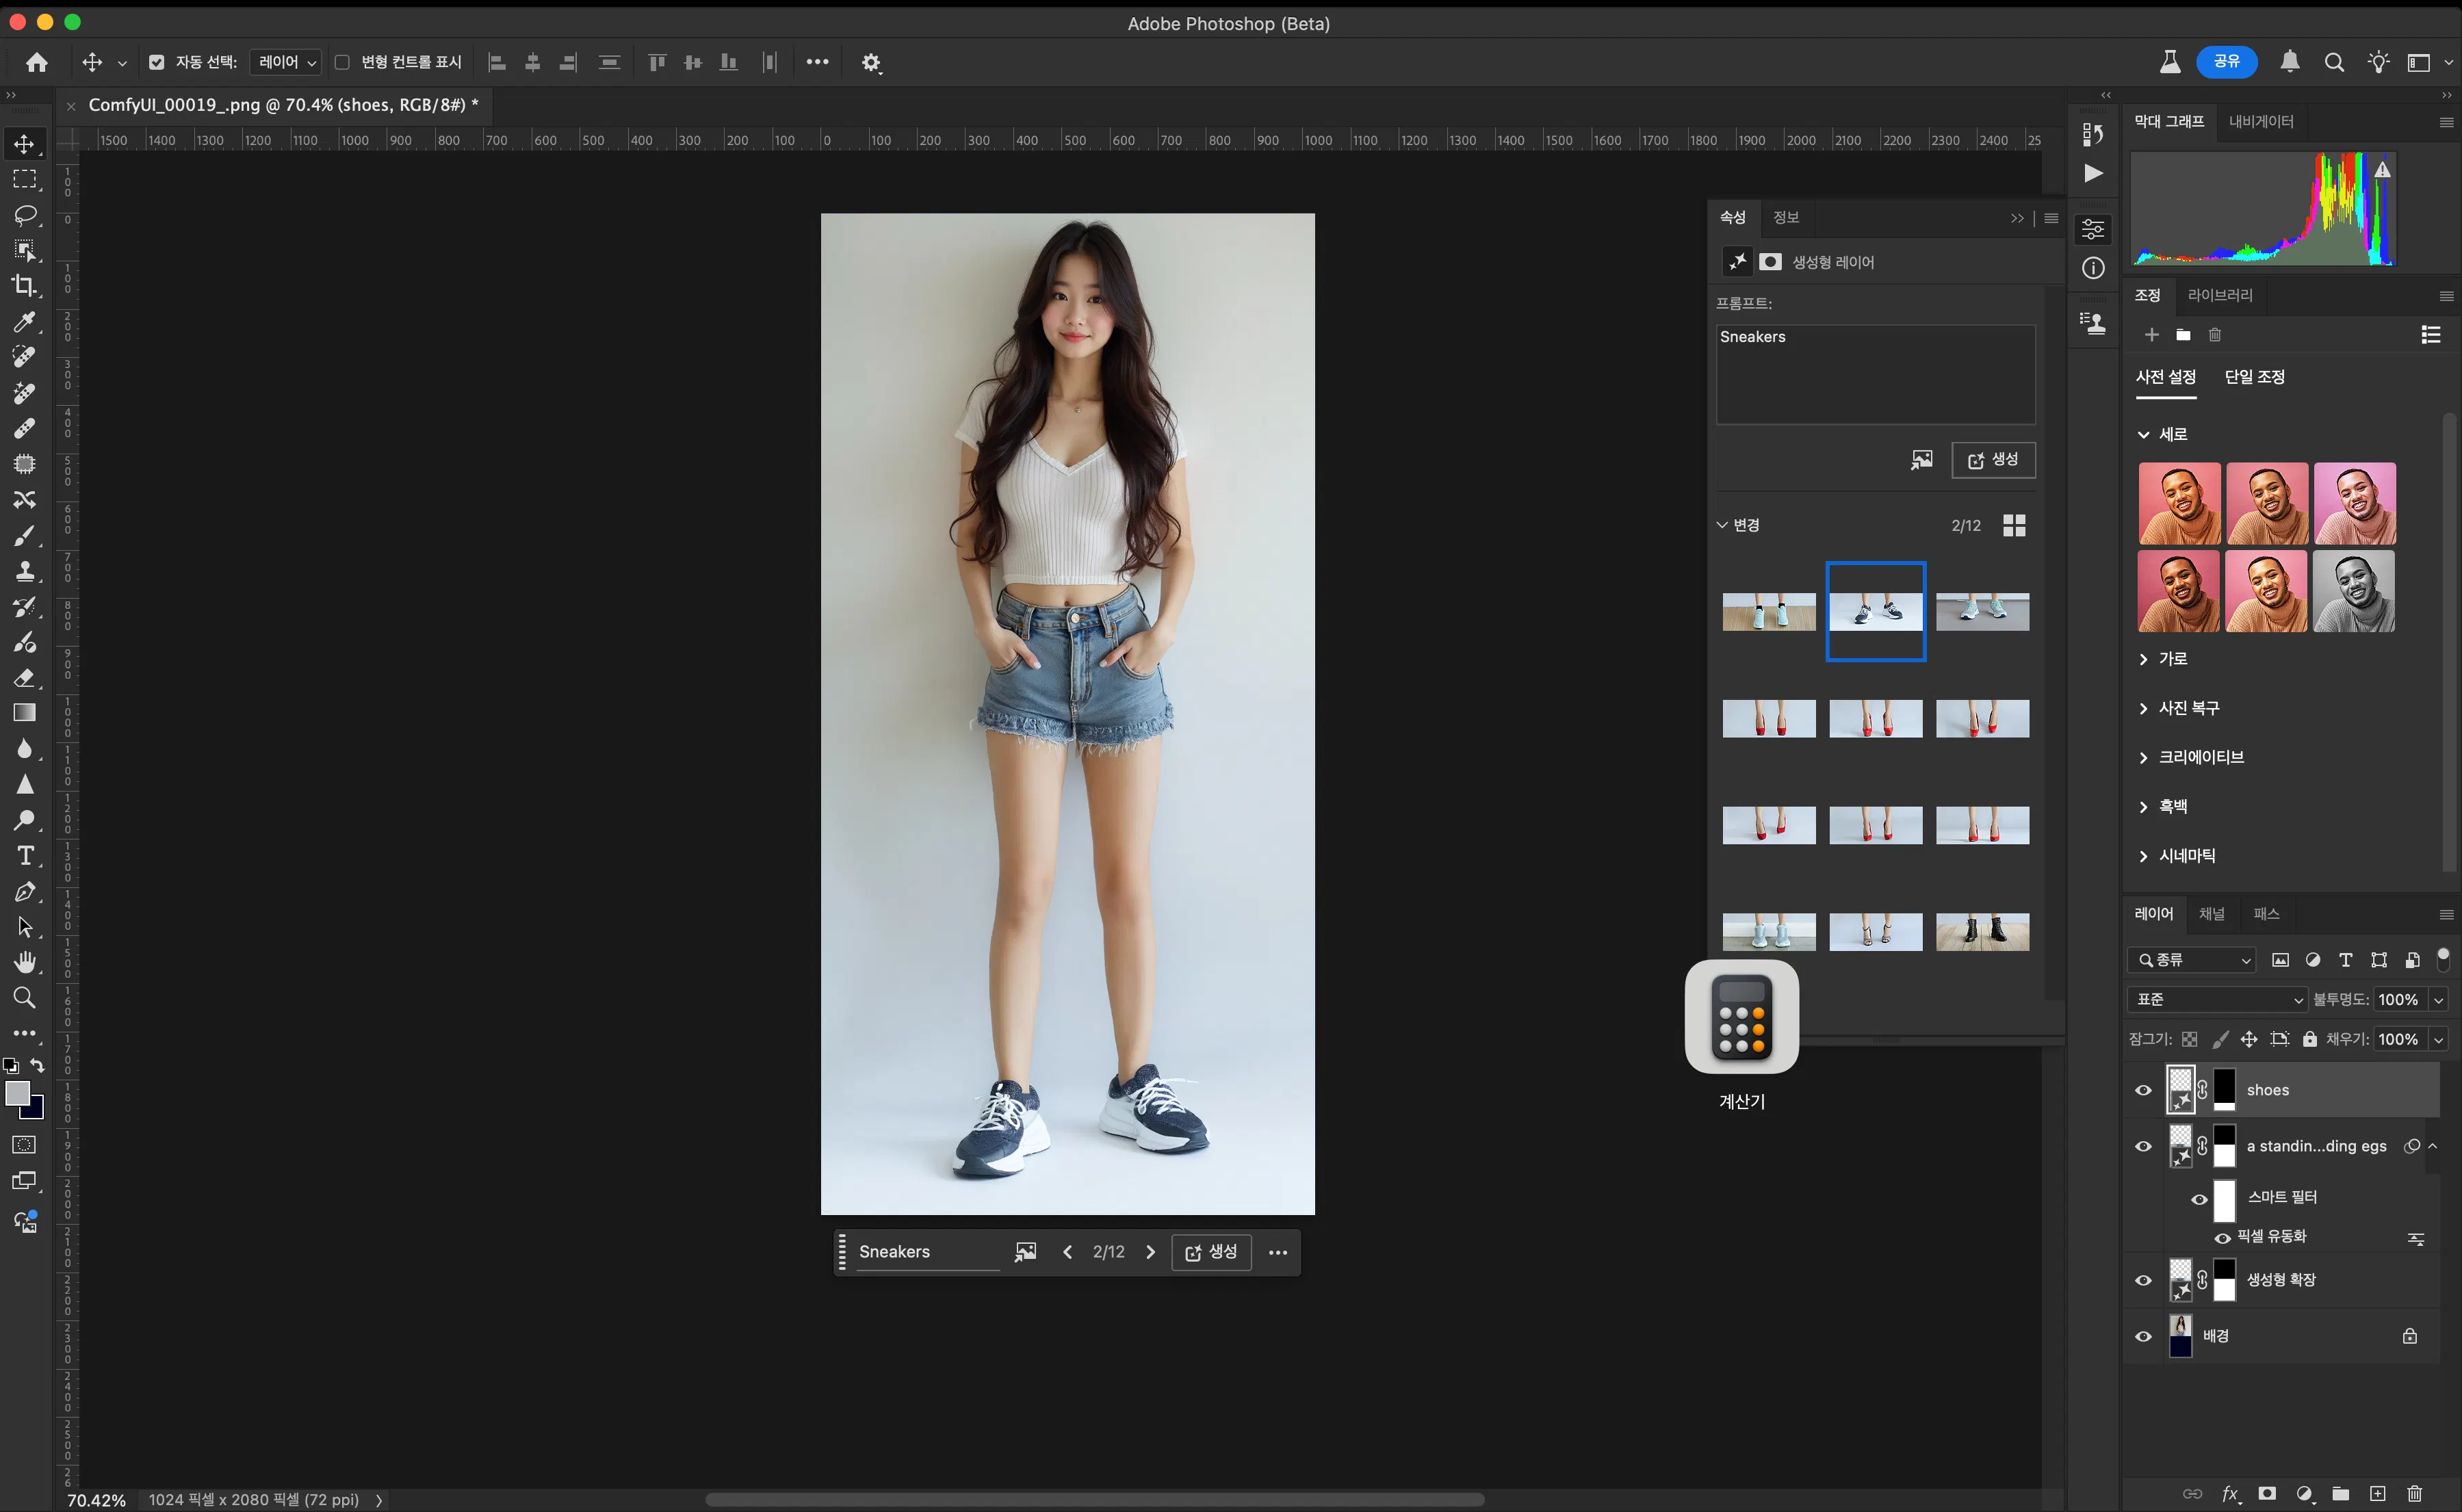Select the Lasso tool

(25, 215)
